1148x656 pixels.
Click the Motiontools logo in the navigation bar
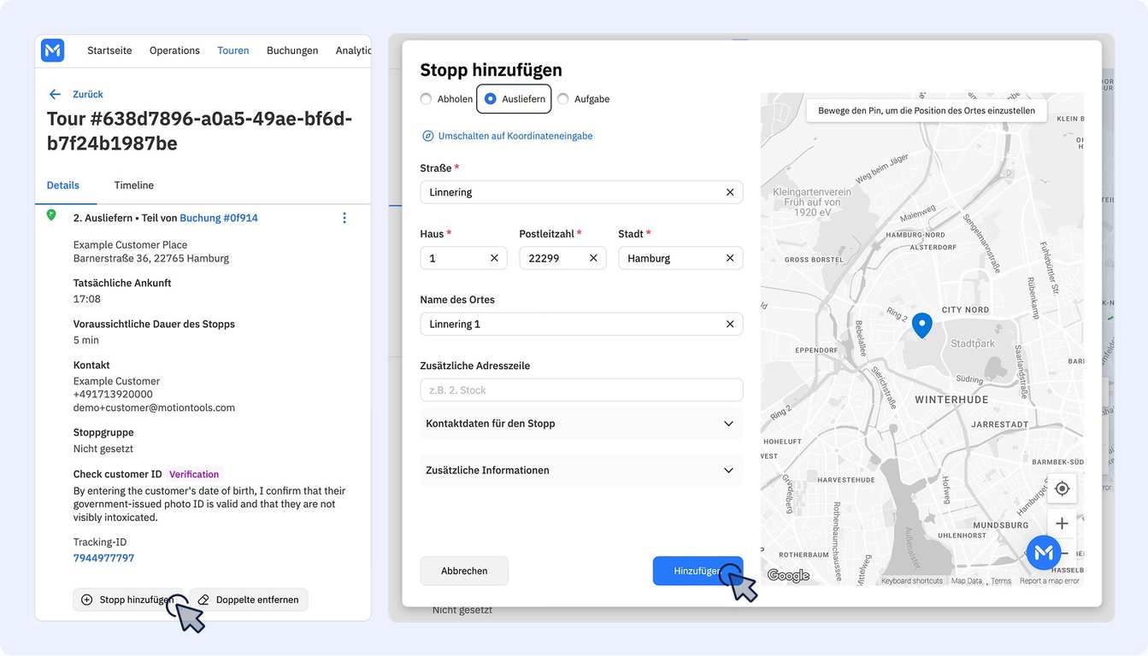coord(53,50)
